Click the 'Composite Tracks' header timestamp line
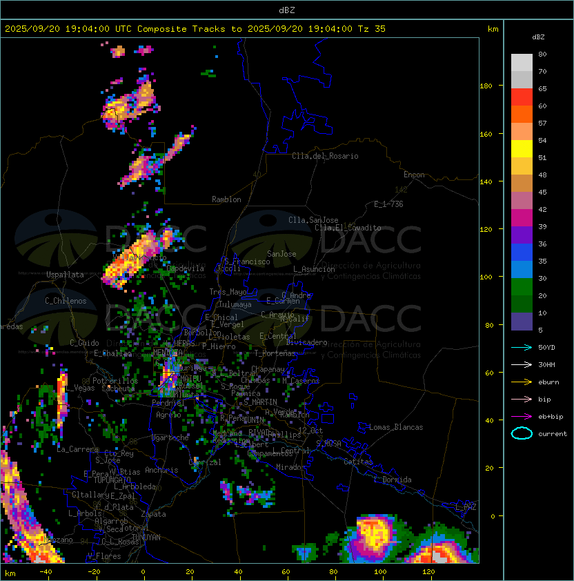 click(195, 29)
